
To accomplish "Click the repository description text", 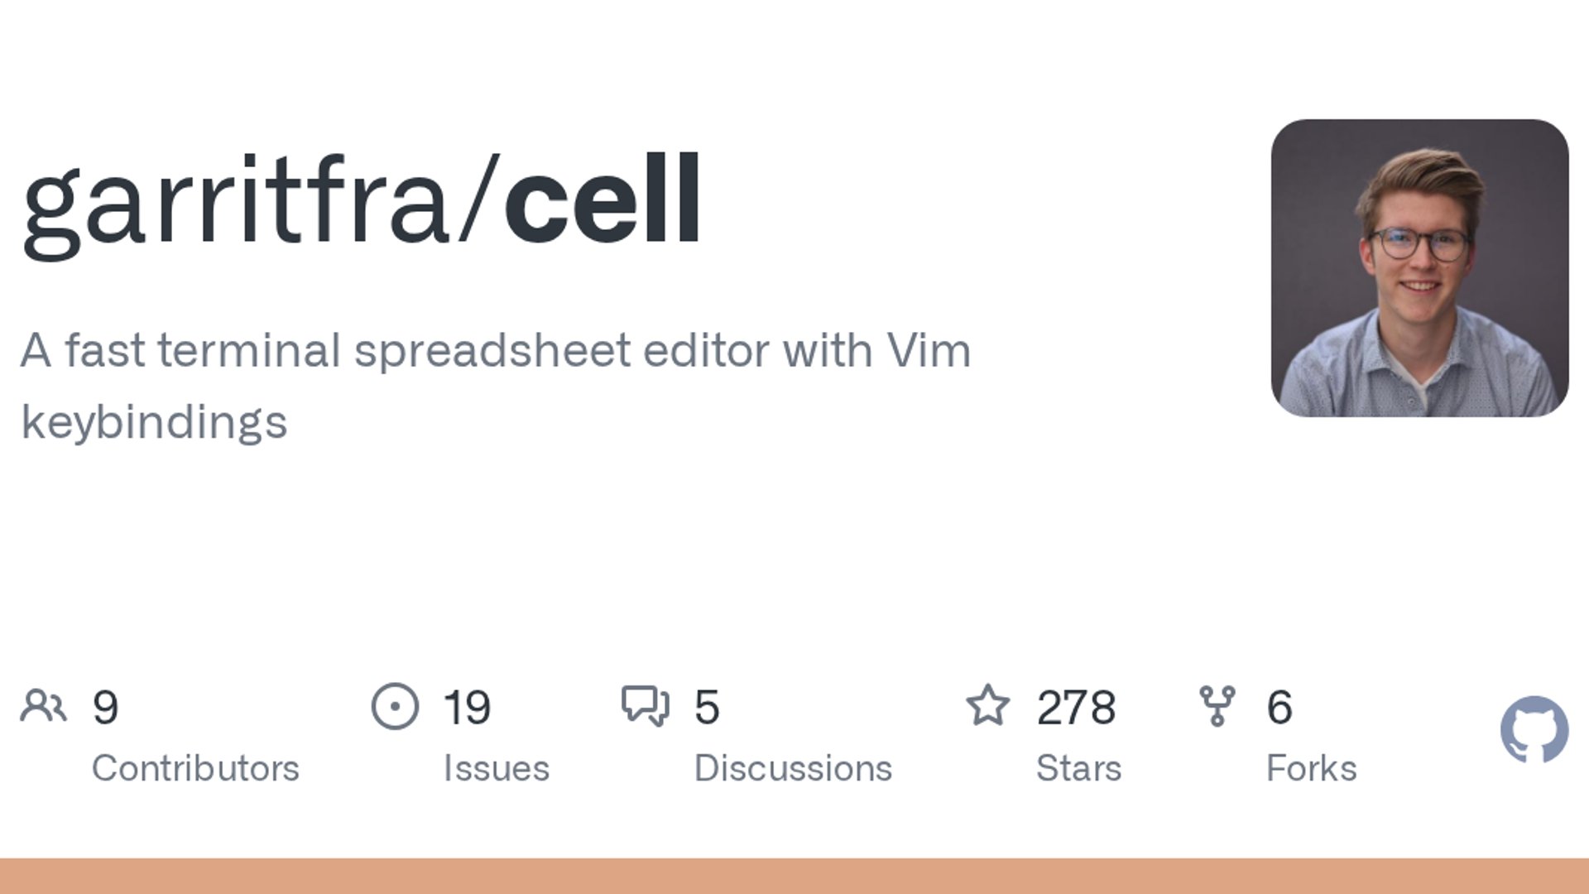I will [496, 386].
